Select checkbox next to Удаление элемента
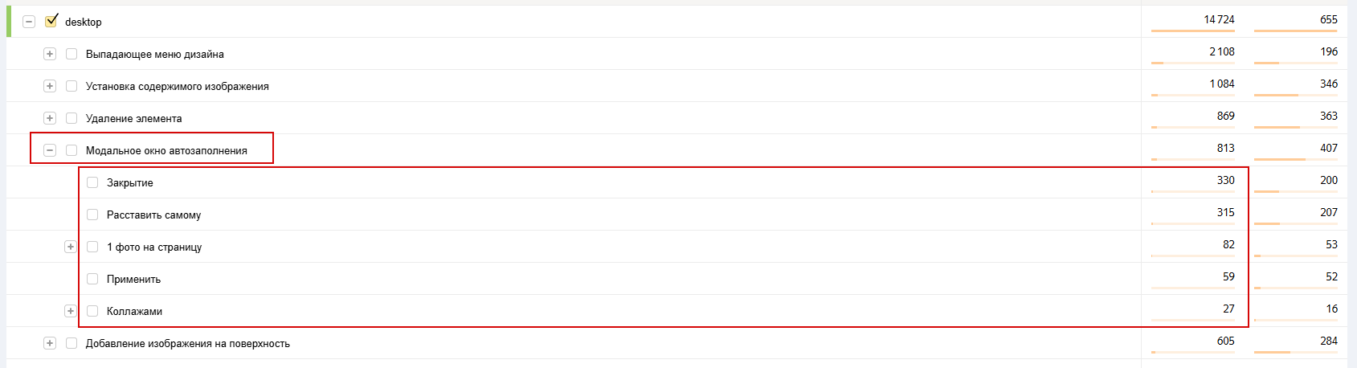This screenshot has height=368, width=1357. coord(72,118)
